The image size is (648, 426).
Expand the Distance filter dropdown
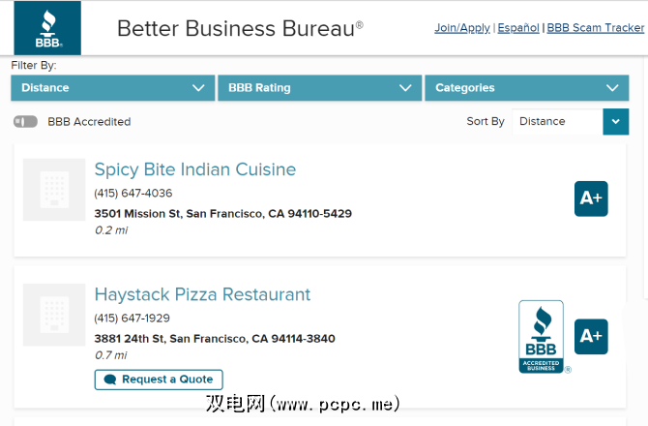point(112,88)
